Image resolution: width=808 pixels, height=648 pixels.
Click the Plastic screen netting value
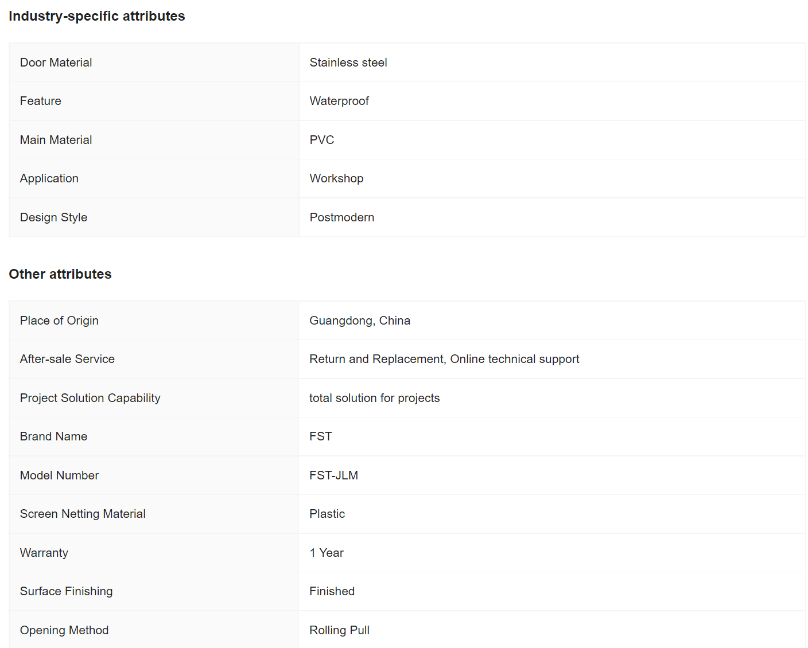pyautogui.click(x=327, y=514)
